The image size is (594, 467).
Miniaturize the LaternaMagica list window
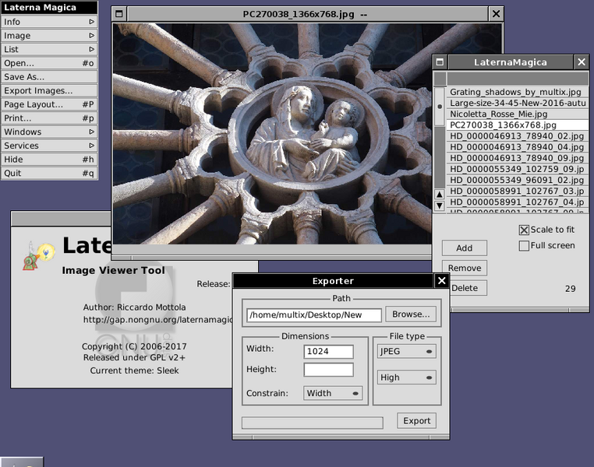(x=440, y=62)
